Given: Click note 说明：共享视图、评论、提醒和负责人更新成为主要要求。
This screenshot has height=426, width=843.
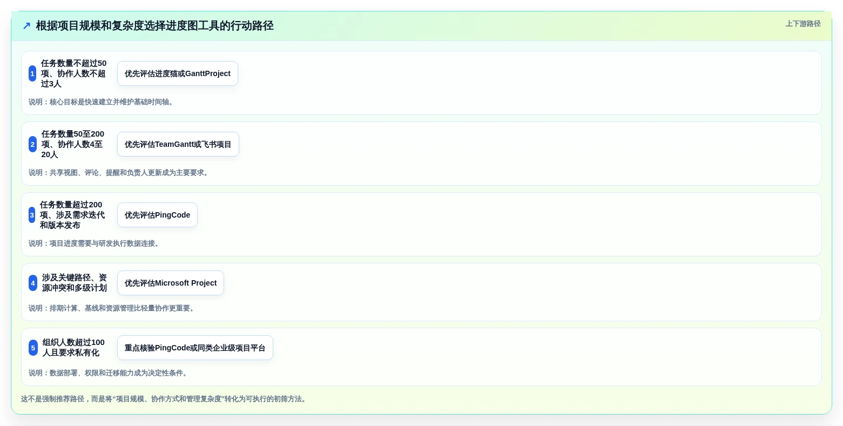Looking at the screenshot, I should (x=120, y=173).
